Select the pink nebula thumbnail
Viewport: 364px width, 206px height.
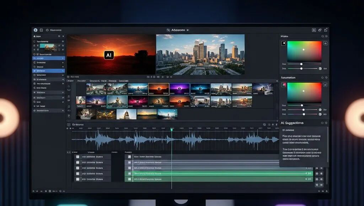click(138, 102)
